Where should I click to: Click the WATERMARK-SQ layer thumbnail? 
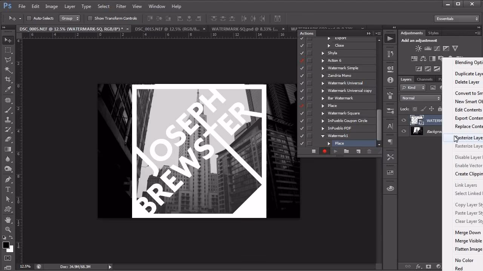417,120
